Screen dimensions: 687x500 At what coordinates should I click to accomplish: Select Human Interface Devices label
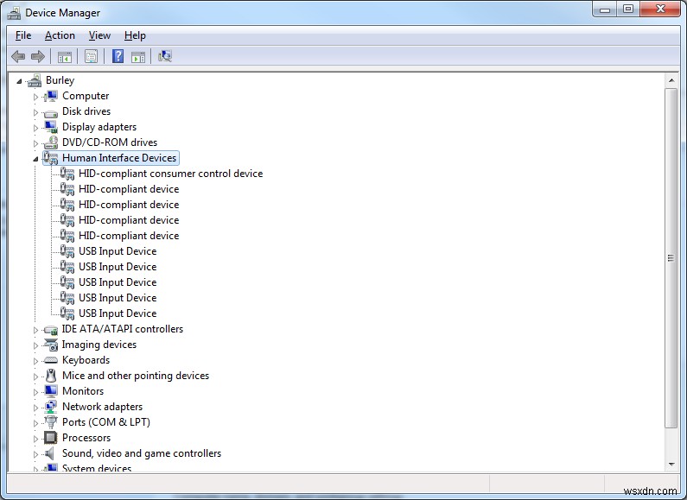[x=119, y=158]
